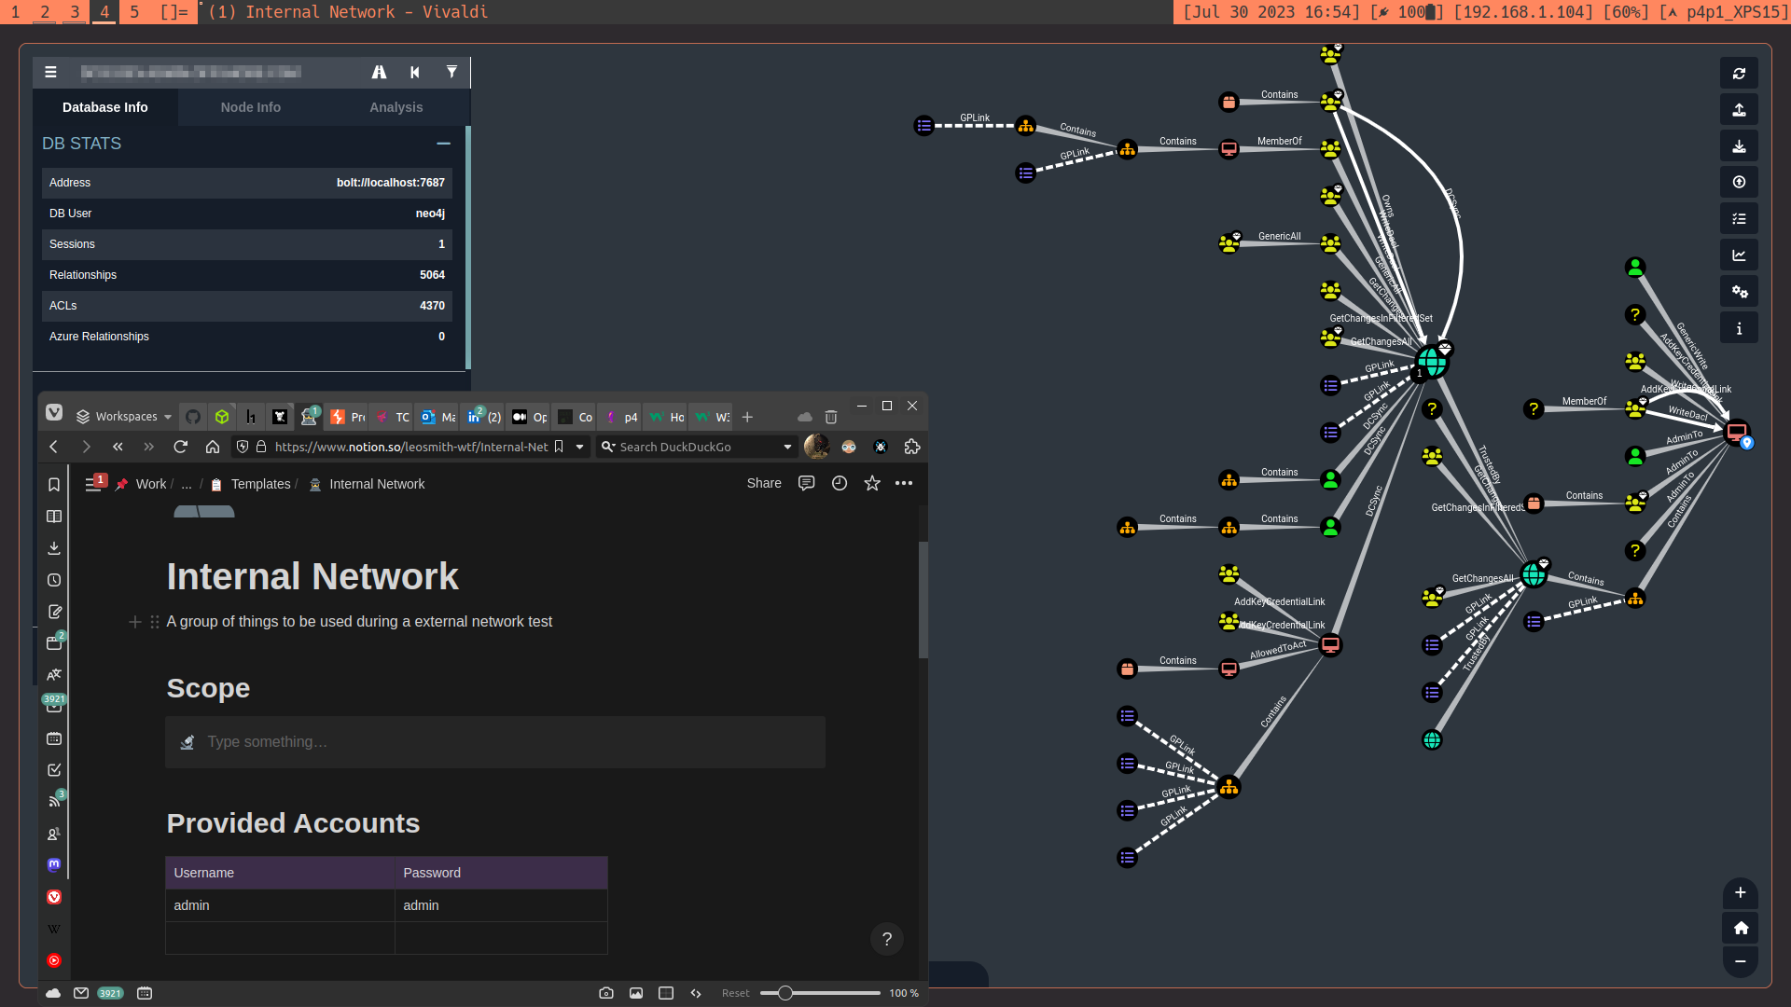Toggle BloodHound hamburger menu panel
Image resolution: width=1791 pixels, height=1007 pixels.
[50, 72]
